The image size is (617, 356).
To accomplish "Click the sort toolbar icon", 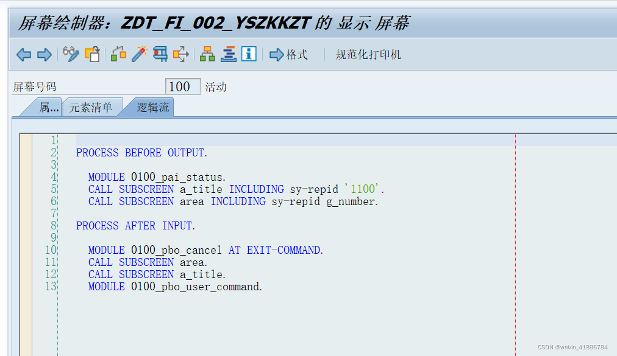I will click(x=228, y=54).
